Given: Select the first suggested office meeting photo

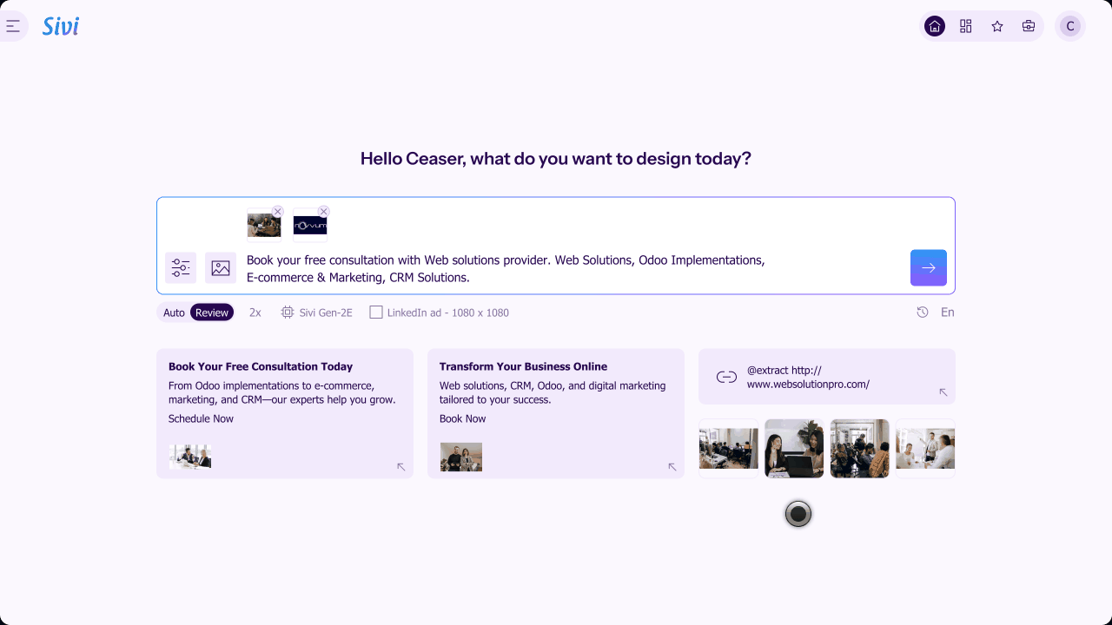Looking at the screenshot, I should click(729, 449).
